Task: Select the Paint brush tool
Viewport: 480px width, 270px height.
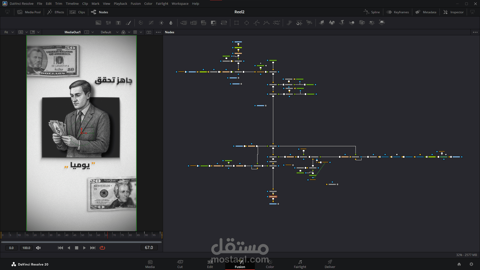Action: pyautogui.click(x=128, y=23)
